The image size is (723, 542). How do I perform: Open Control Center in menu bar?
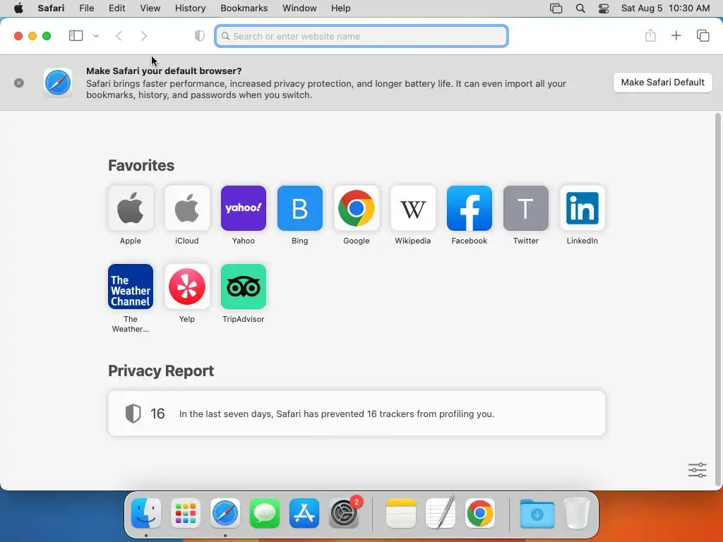tap(604, 8)
